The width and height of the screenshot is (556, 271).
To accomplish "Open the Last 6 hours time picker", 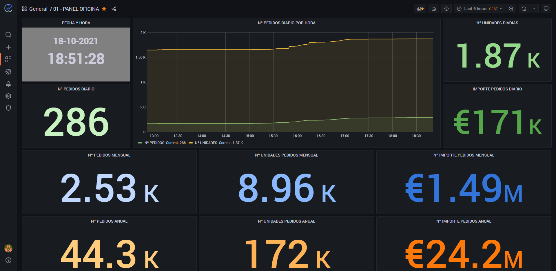I will [480, 9].
